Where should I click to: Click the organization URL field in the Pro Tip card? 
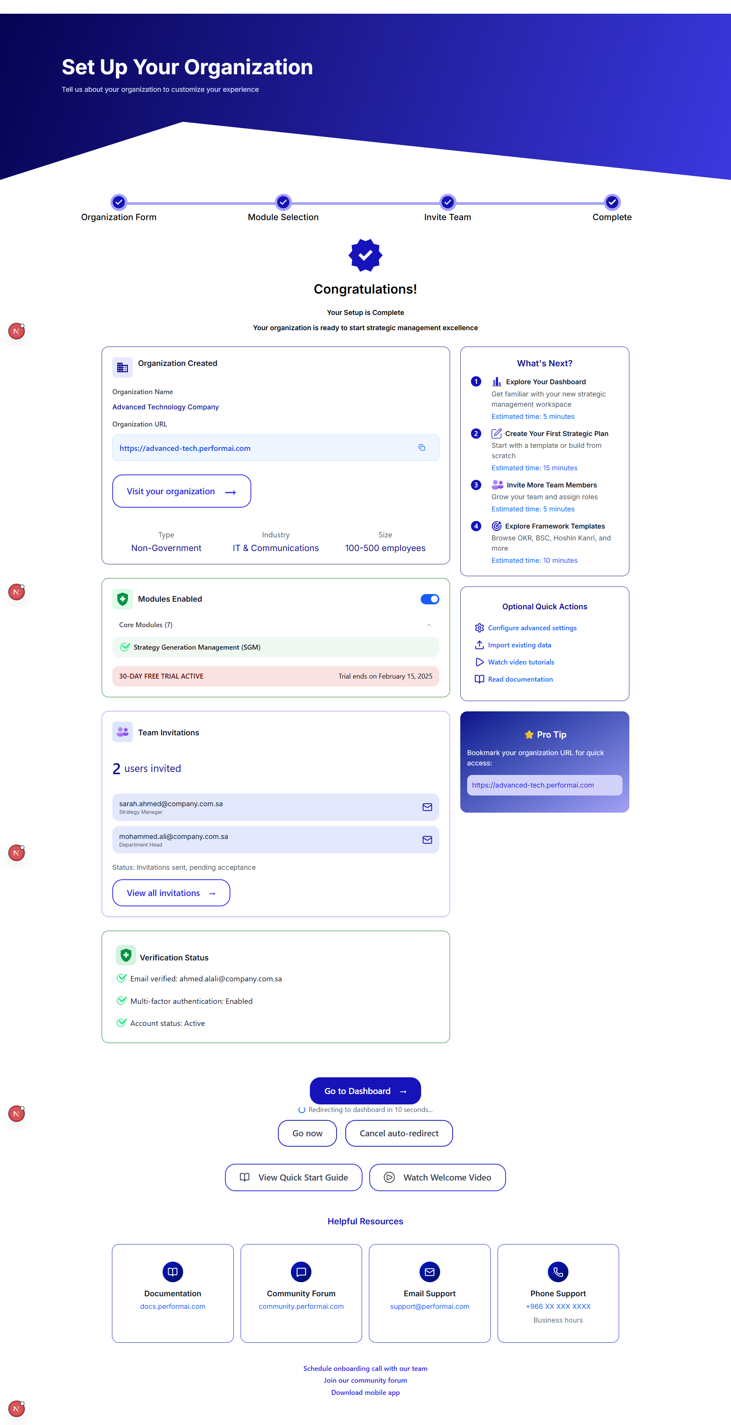[544, 785]
